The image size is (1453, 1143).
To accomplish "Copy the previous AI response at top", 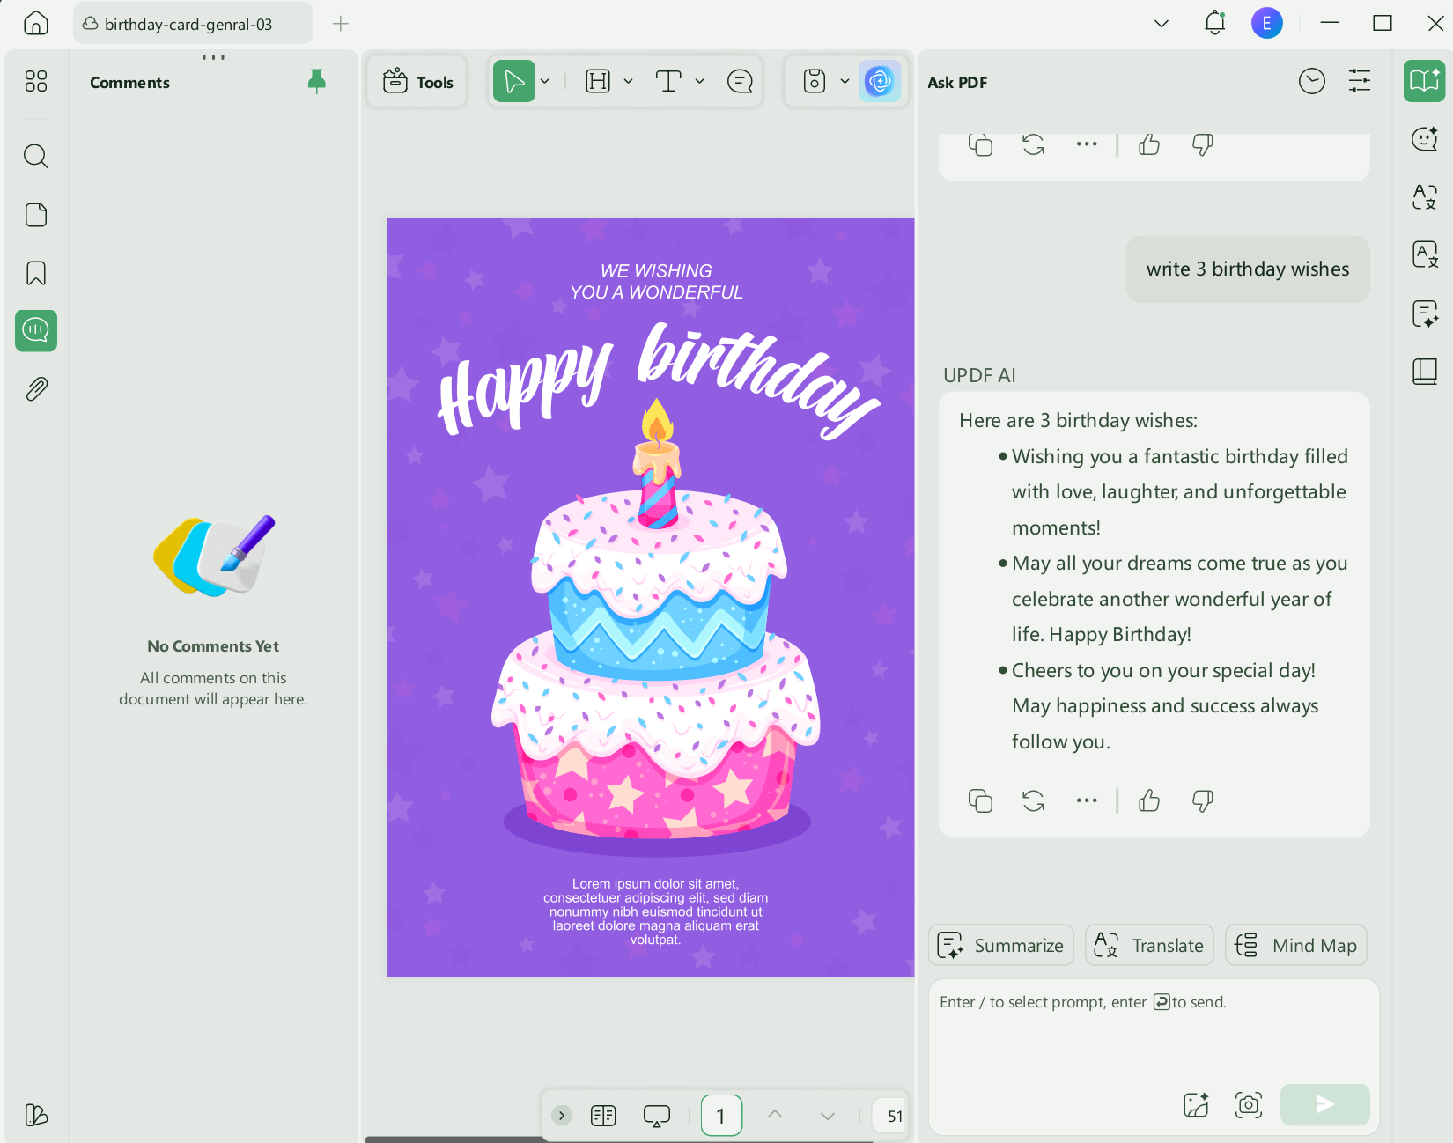I will pos(980,144).
